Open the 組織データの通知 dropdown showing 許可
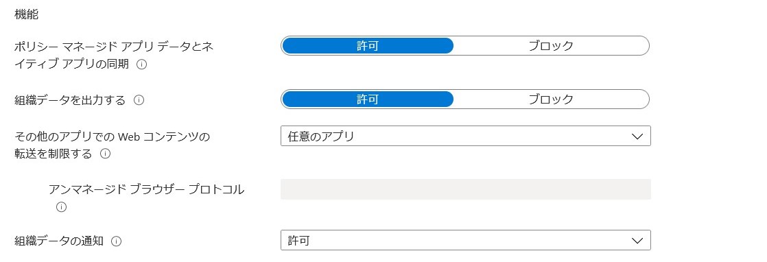The height and width of the screenshot is (262, 767). click(x=466, y=241)
